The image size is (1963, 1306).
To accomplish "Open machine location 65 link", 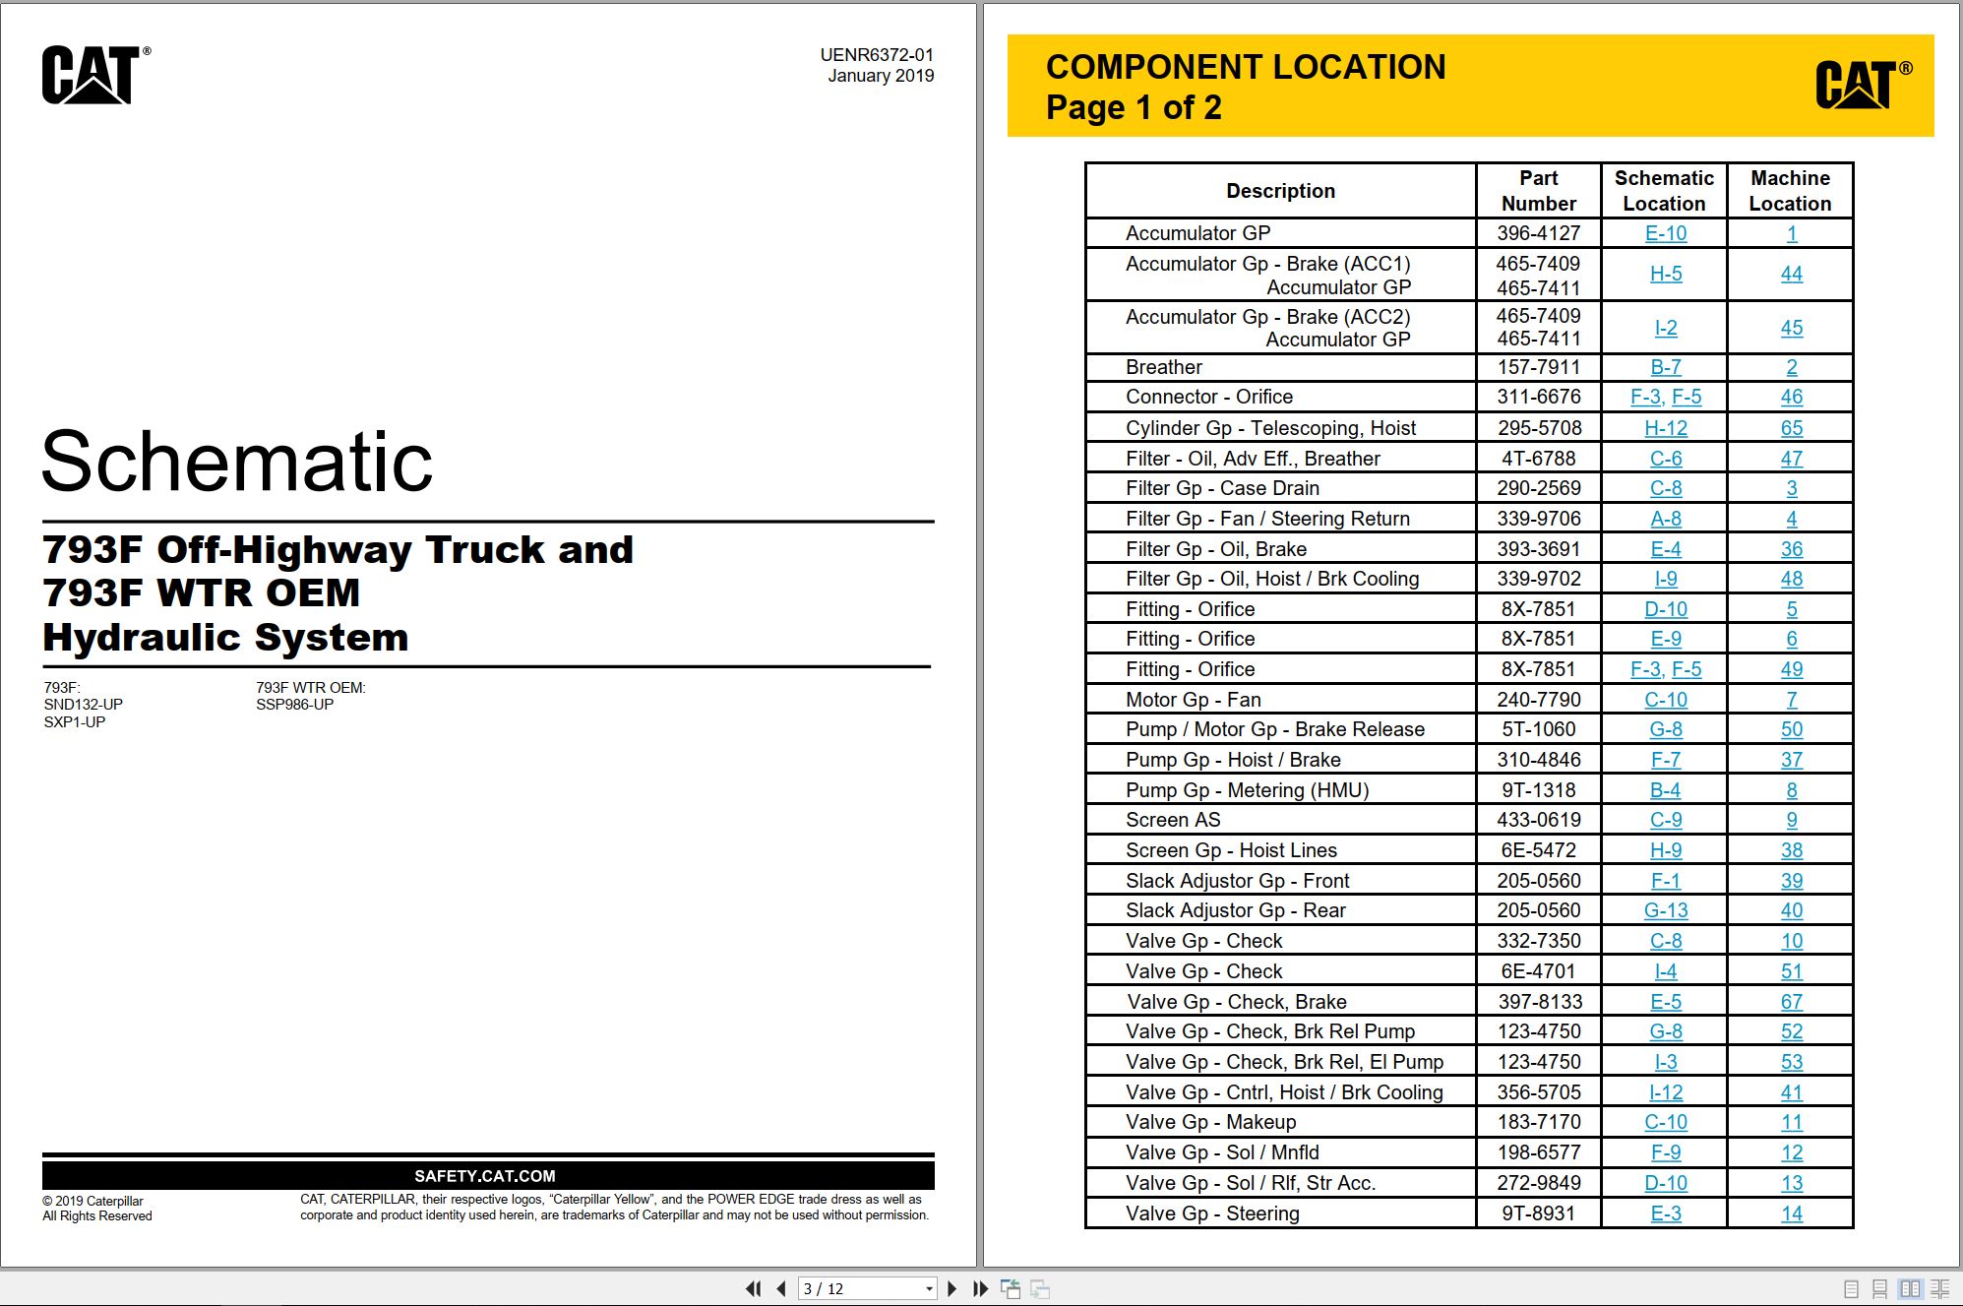I will [x=1792, y=428].
